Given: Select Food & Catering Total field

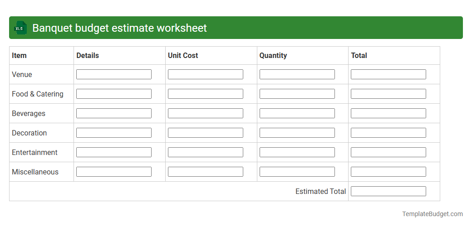Looking at the screenshot, I should [x=388, y=94].
